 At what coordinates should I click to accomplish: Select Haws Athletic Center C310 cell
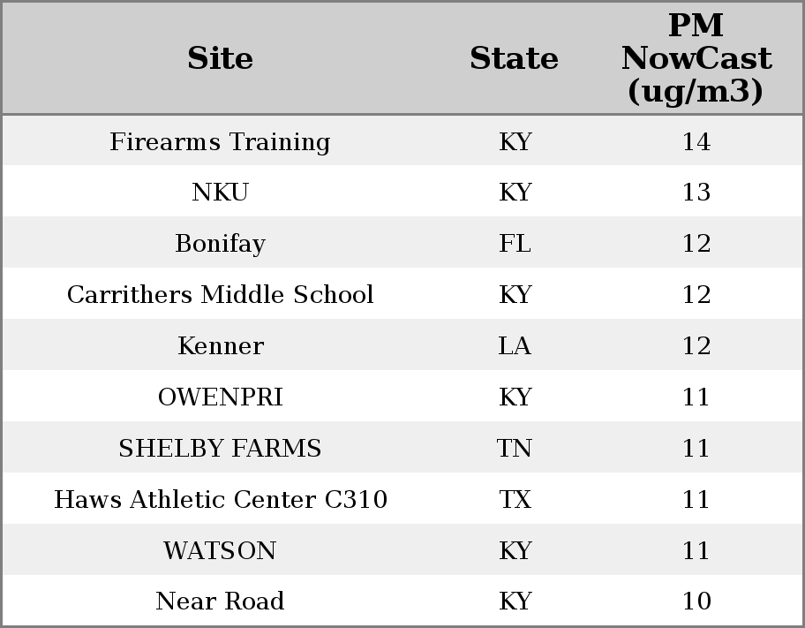click(221, 500)
